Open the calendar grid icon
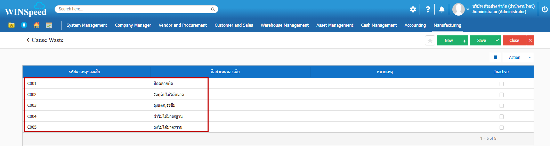 click(49, 25)
